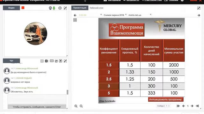Viewport: 204px width, 114px height.
Task: Click the chat message 'Обновитесь. Звук есть'
Action: coord(22,92)
